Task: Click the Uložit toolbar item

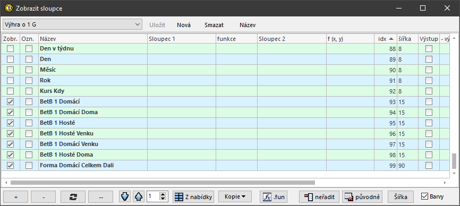Action: click(157, 25)
